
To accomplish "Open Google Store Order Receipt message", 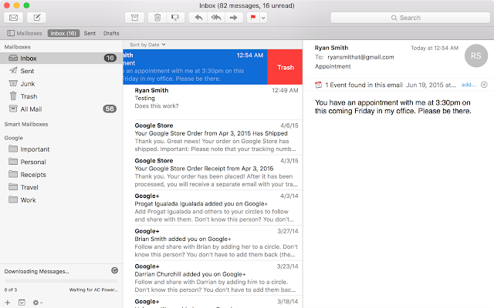I will tap(213, 172).
